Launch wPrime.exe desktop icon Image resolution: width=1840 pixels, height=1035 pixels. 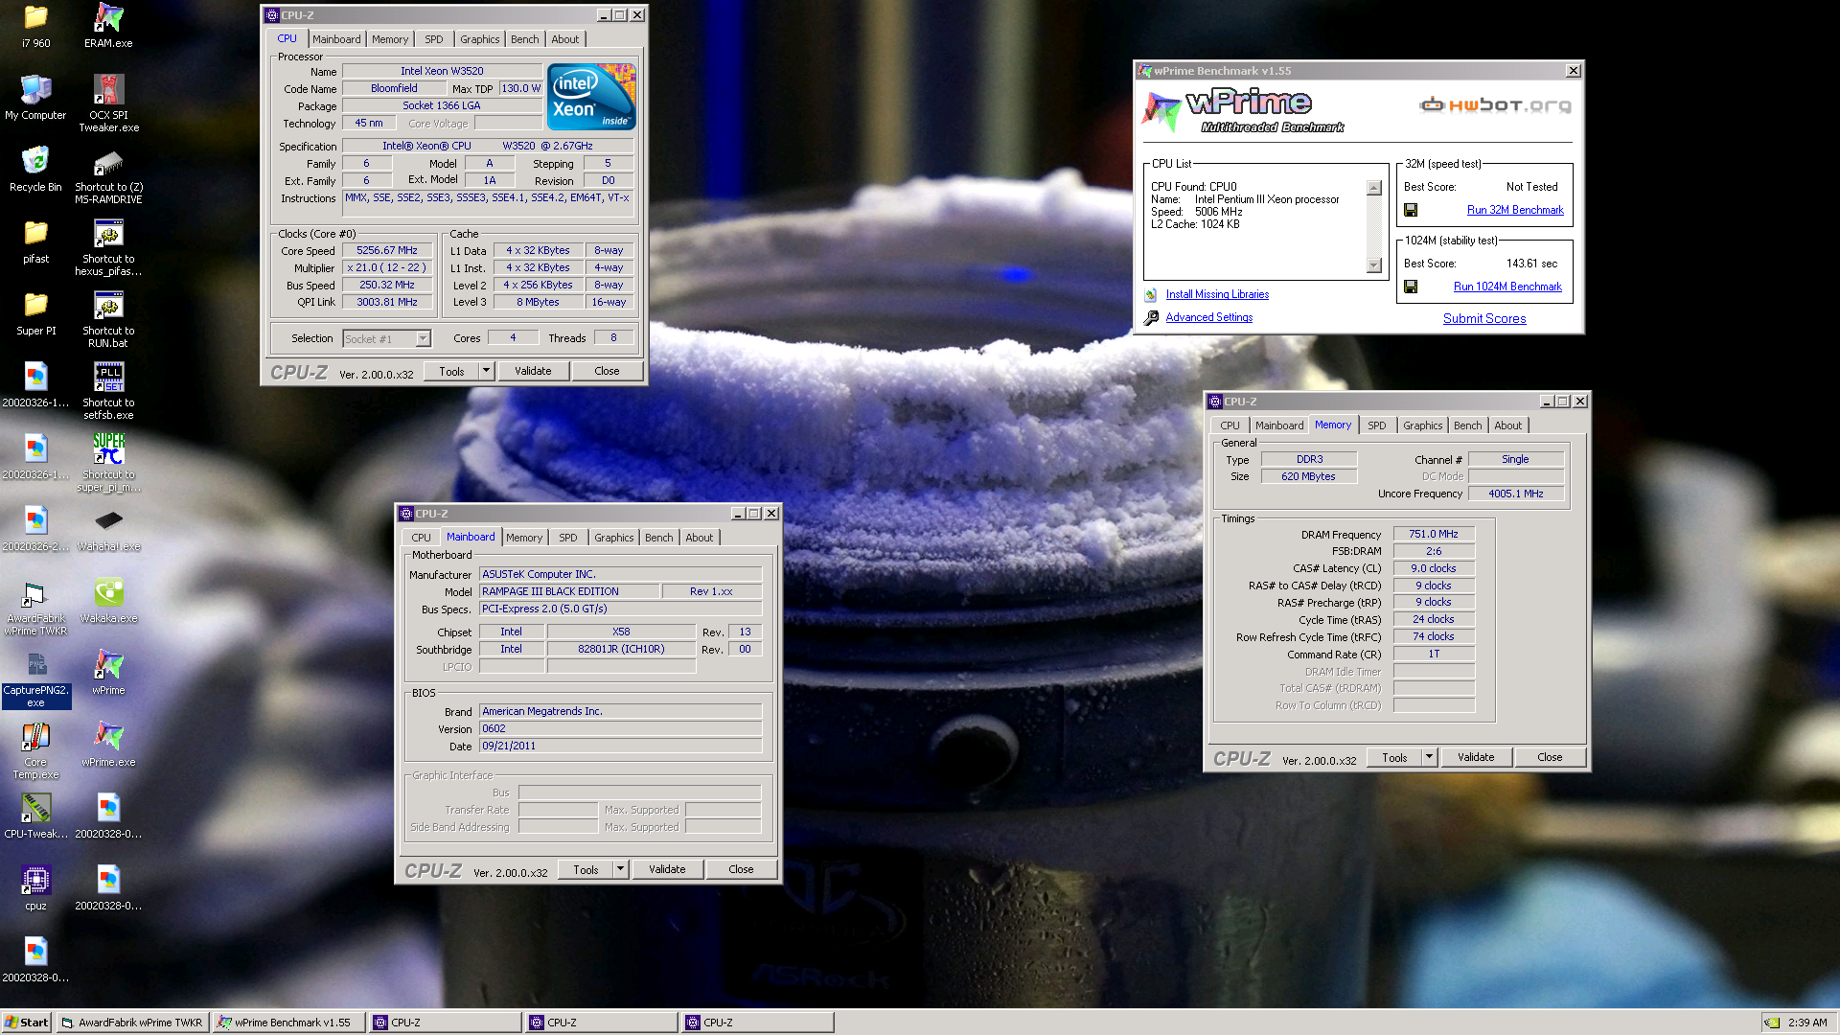tap(108, 736)
